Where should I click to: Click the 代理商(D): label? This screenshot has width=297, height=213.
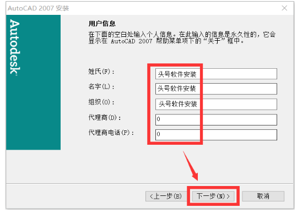105,117
